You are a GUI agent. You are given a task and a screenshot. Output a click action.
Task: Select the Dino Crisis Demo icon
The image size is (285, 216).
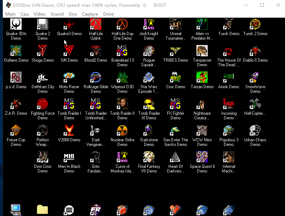[43, 157]
